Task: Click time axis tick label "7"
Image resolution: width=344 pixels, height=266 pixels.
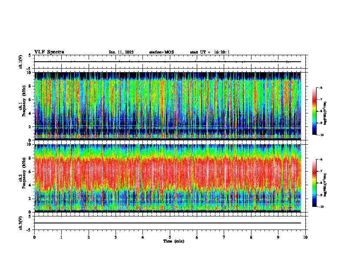Action: (224, 237)
